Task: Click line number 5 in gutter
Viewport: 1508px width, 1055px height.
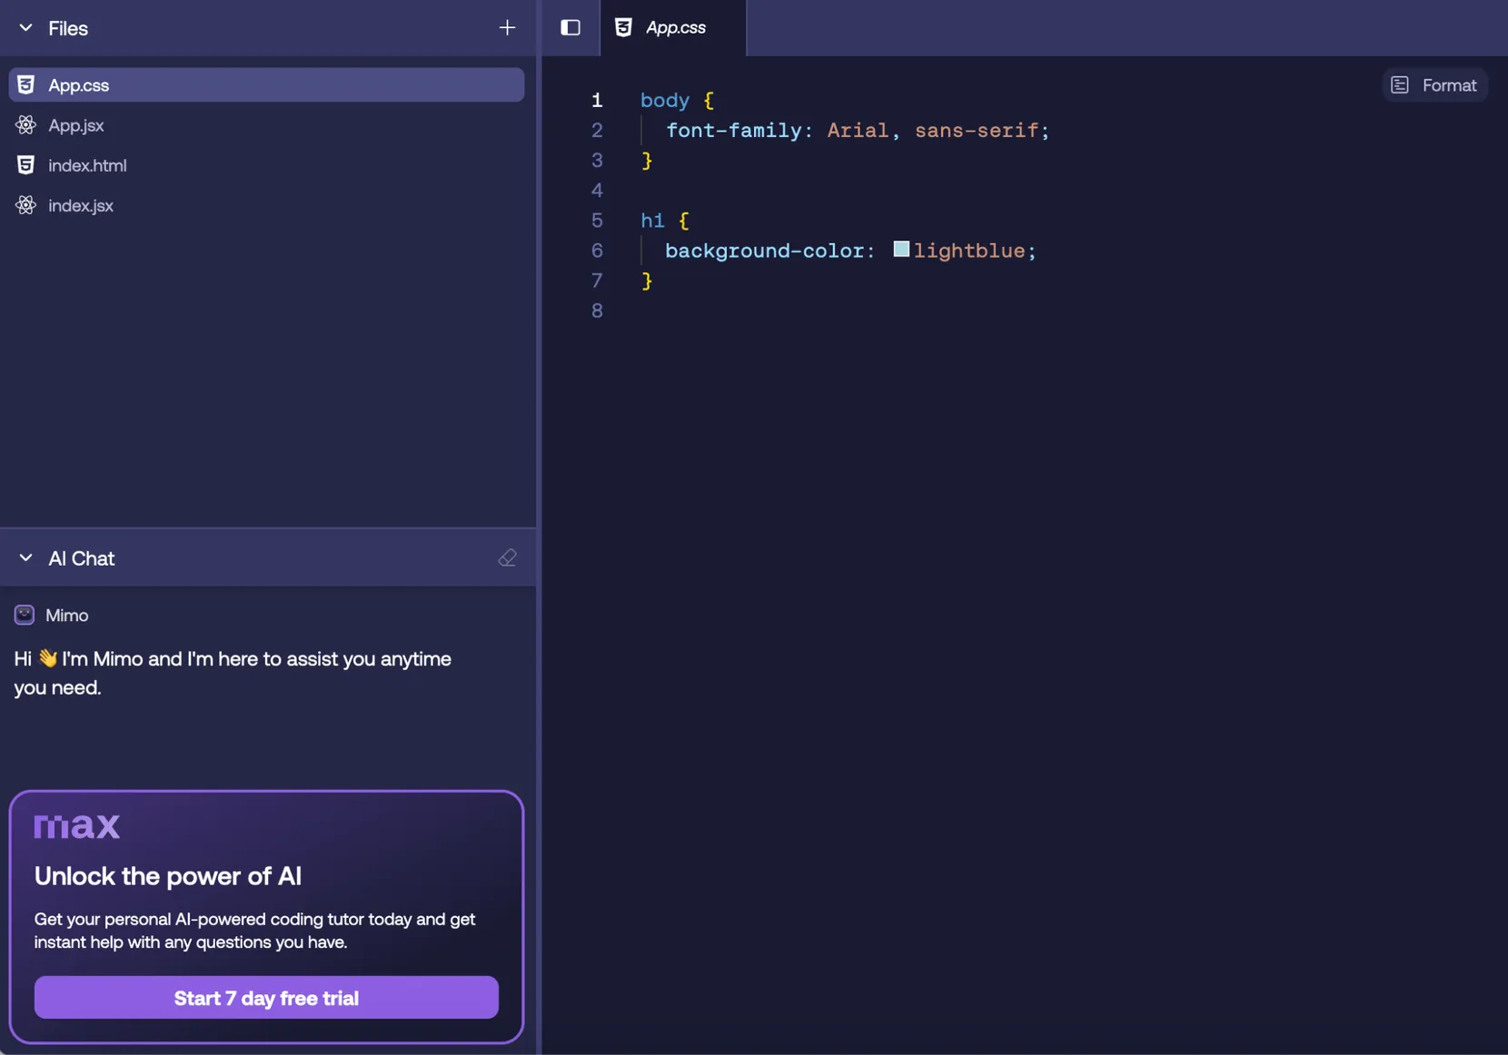Action: (x=597, y=221)
